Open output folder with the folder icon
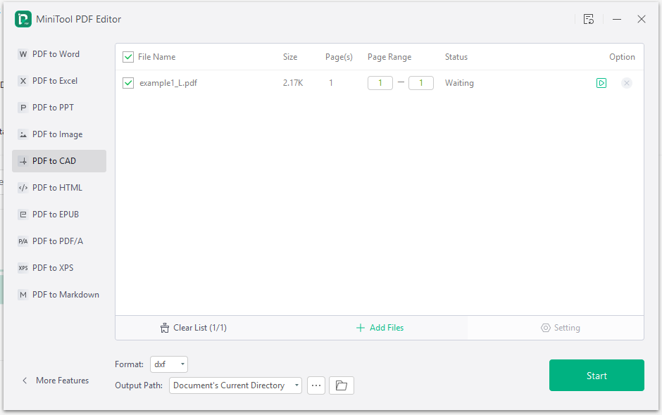The height and width of the screenshot is (415, 662). (x=341, y=385)
